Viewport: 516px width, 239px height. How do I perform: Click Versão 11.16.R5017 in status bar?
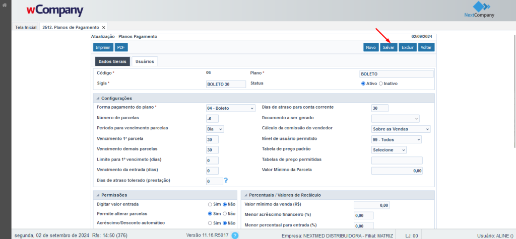pyautogui.click(x=208, y=235)
